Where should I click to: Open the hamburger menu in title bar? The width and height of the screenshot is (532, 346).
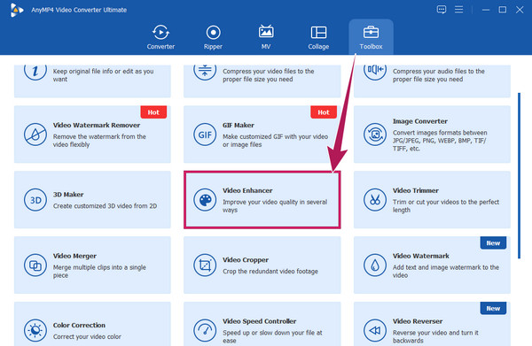click(x=458, y=10)
